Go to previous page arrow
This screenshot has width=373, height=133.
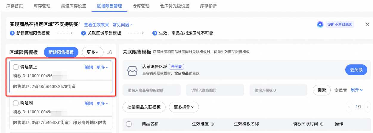pyautogui.click(x=349, y=107)
